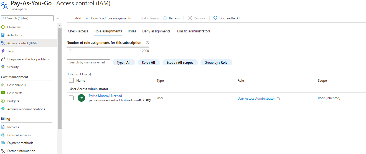Screen dimensions: 366x154
Task: Click the Add button in toolbar
Action: pyautogui.click(x=75, y=18)
